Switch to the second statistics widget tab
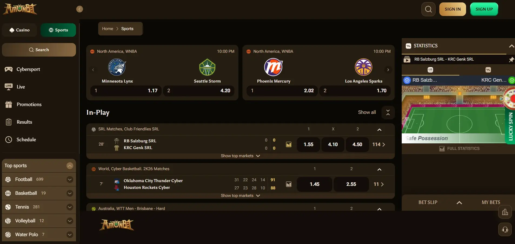The width and height of the screenshot is (515, 244). [x=488, y=70]
